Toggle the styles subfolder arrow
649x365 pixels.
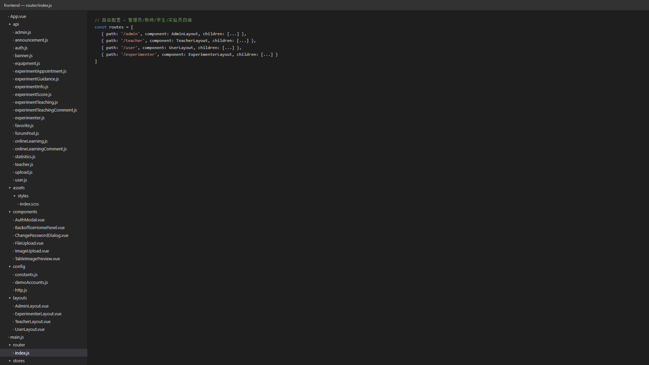15,196
